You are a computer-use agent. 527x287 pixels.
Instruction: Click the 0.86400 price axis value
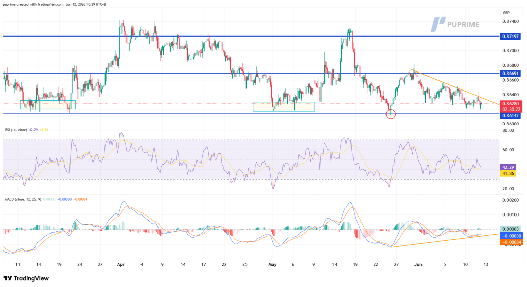(511, 95)
